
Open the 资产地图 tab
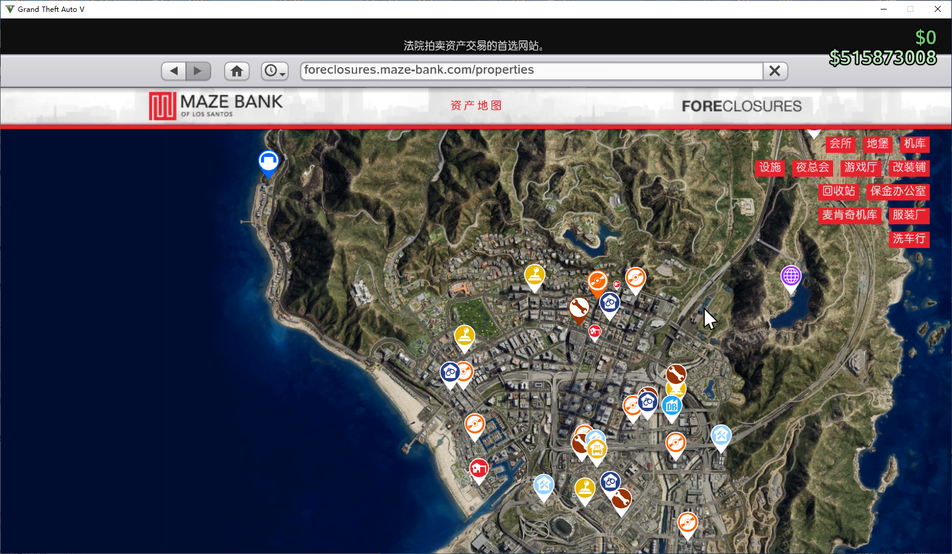point(476,106)
